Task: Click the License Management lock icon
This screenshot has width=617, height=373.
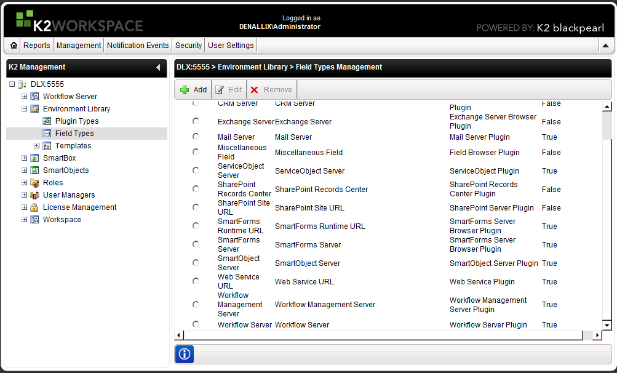Action: [35, 207]
